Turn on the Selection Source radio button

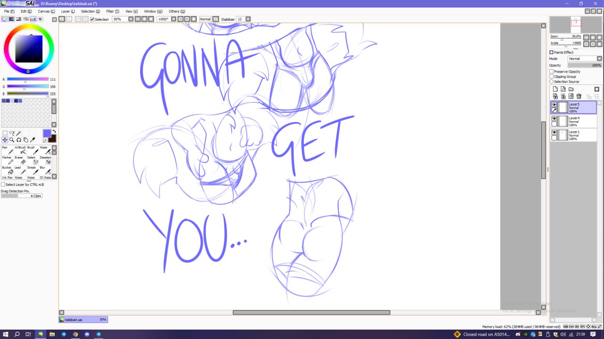pos(552,82)
